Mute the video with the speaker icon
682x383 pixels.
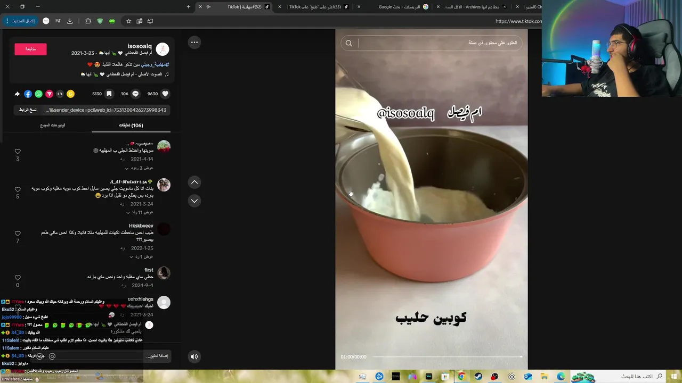[x=194, y=356]
